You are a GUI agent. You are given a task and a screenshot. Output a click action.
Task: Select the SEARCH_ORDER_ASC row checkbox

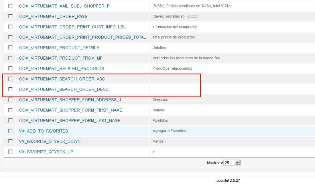pyautogui.click(x=10, y=79)
